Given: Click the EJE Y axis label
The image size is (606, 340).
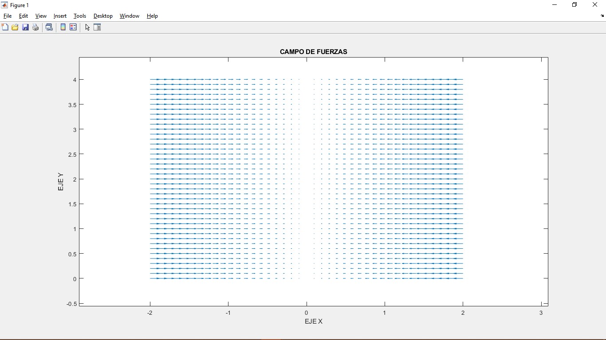Looking at the screenshot, I should point(61,182).
